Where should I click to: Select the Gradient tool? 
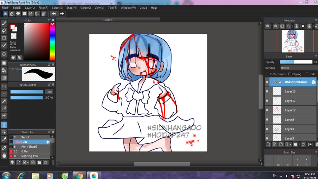coord(4,77)
